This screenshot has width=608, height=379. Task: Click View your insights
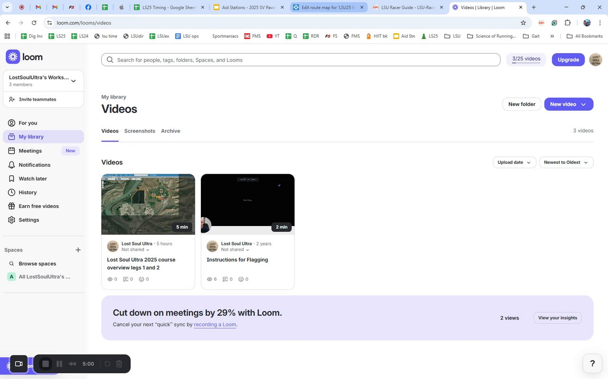pyautogui.click(x=558, y=318)
